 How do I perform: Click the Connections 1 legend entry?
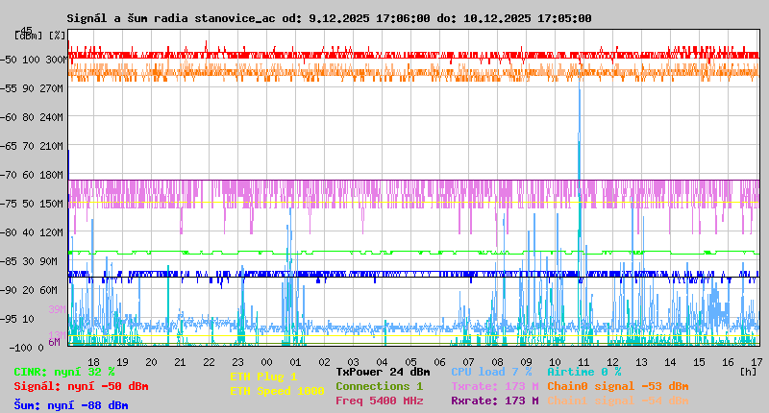point(379,386)
